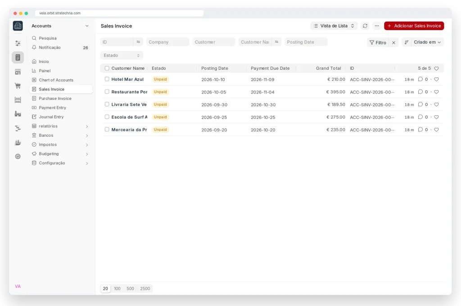461x306 pixels.
Task: Open the warehouse shelves module in the icon rail
Action: (18, 100)
